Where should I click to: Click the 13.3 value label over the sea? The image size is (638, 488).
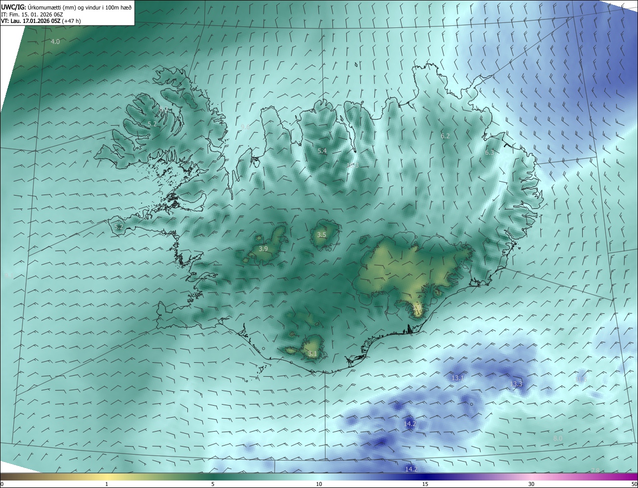pyautogui.click(x=516, y=384)
